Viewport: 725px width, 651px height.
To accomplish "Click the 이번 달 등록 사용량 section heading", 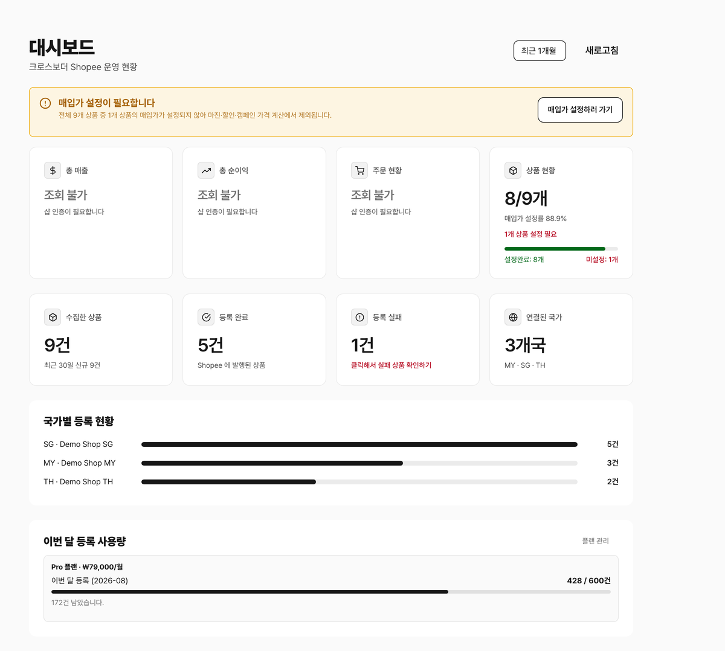I will click(x=85, y=542).
